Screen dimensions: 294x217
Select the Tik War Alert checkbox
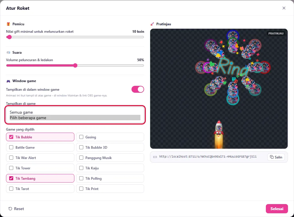pos(11,158)
